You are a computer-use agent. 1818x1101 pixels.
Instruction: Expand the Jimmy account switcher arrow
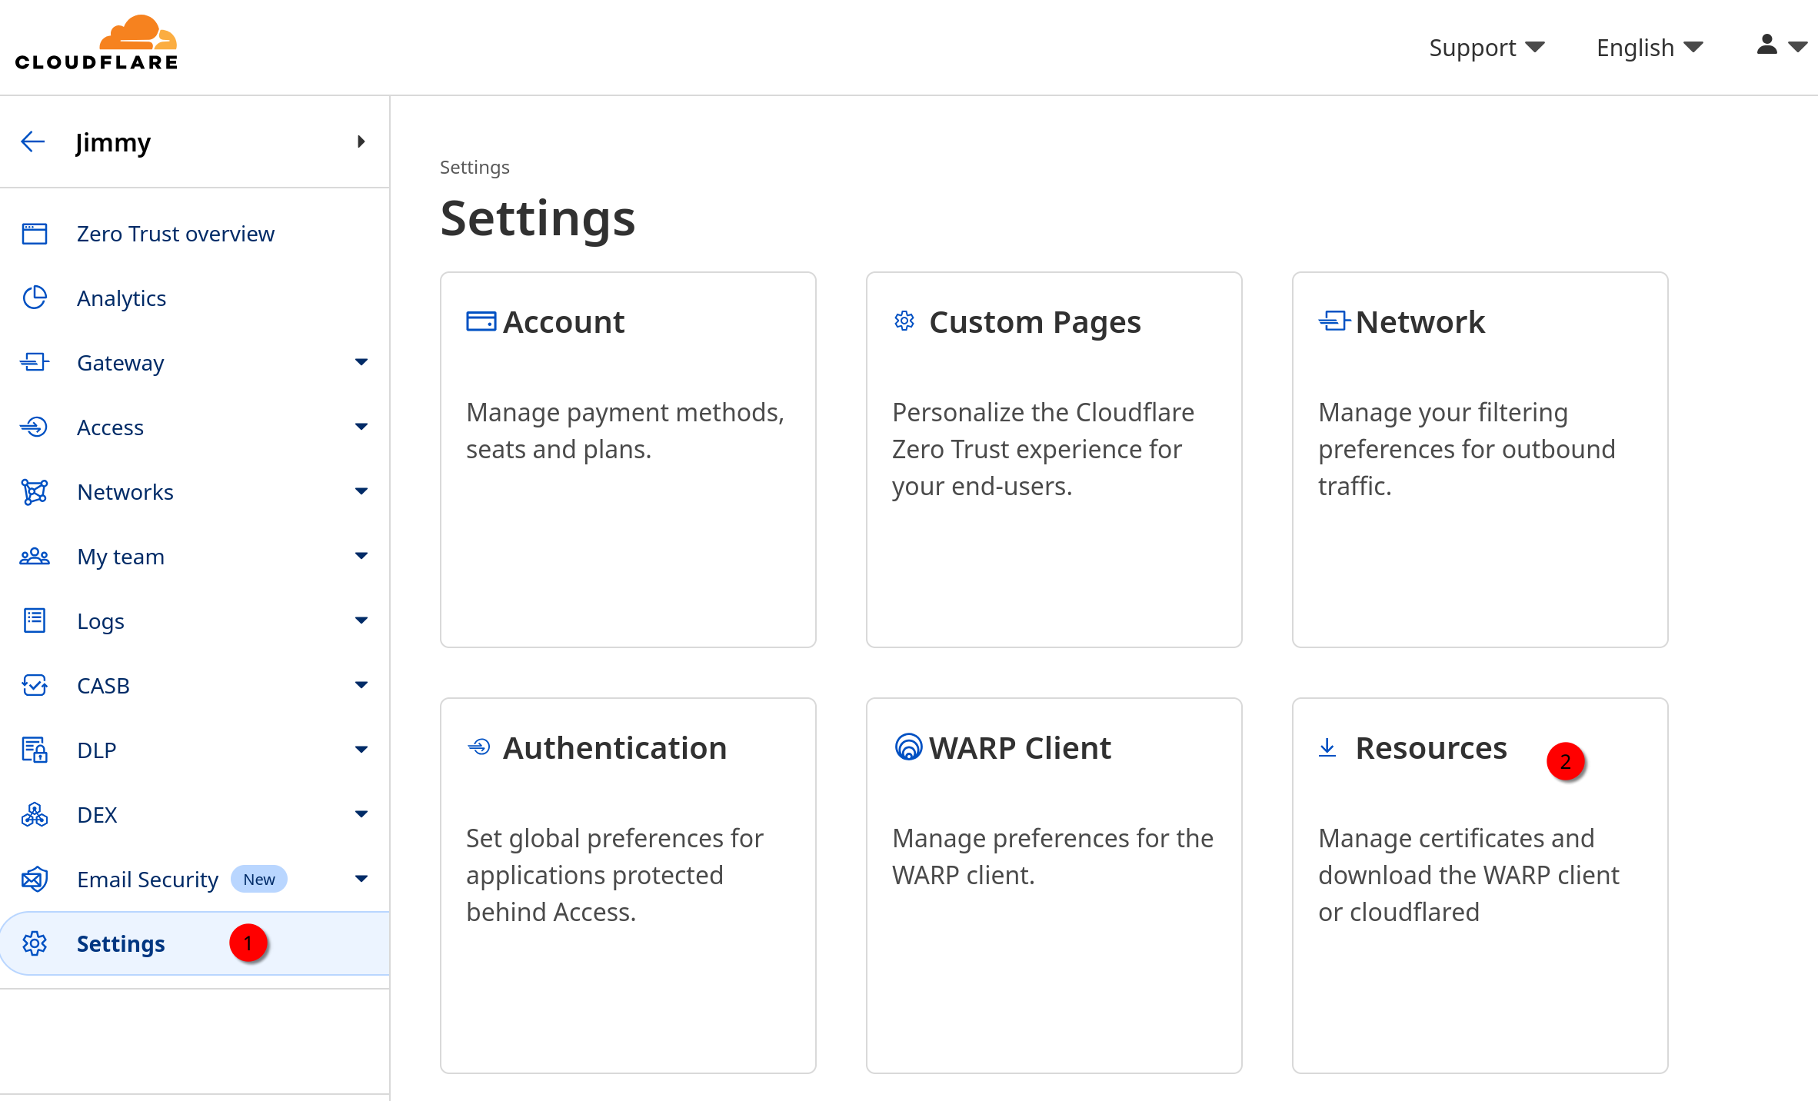click(x=361, y=141)
